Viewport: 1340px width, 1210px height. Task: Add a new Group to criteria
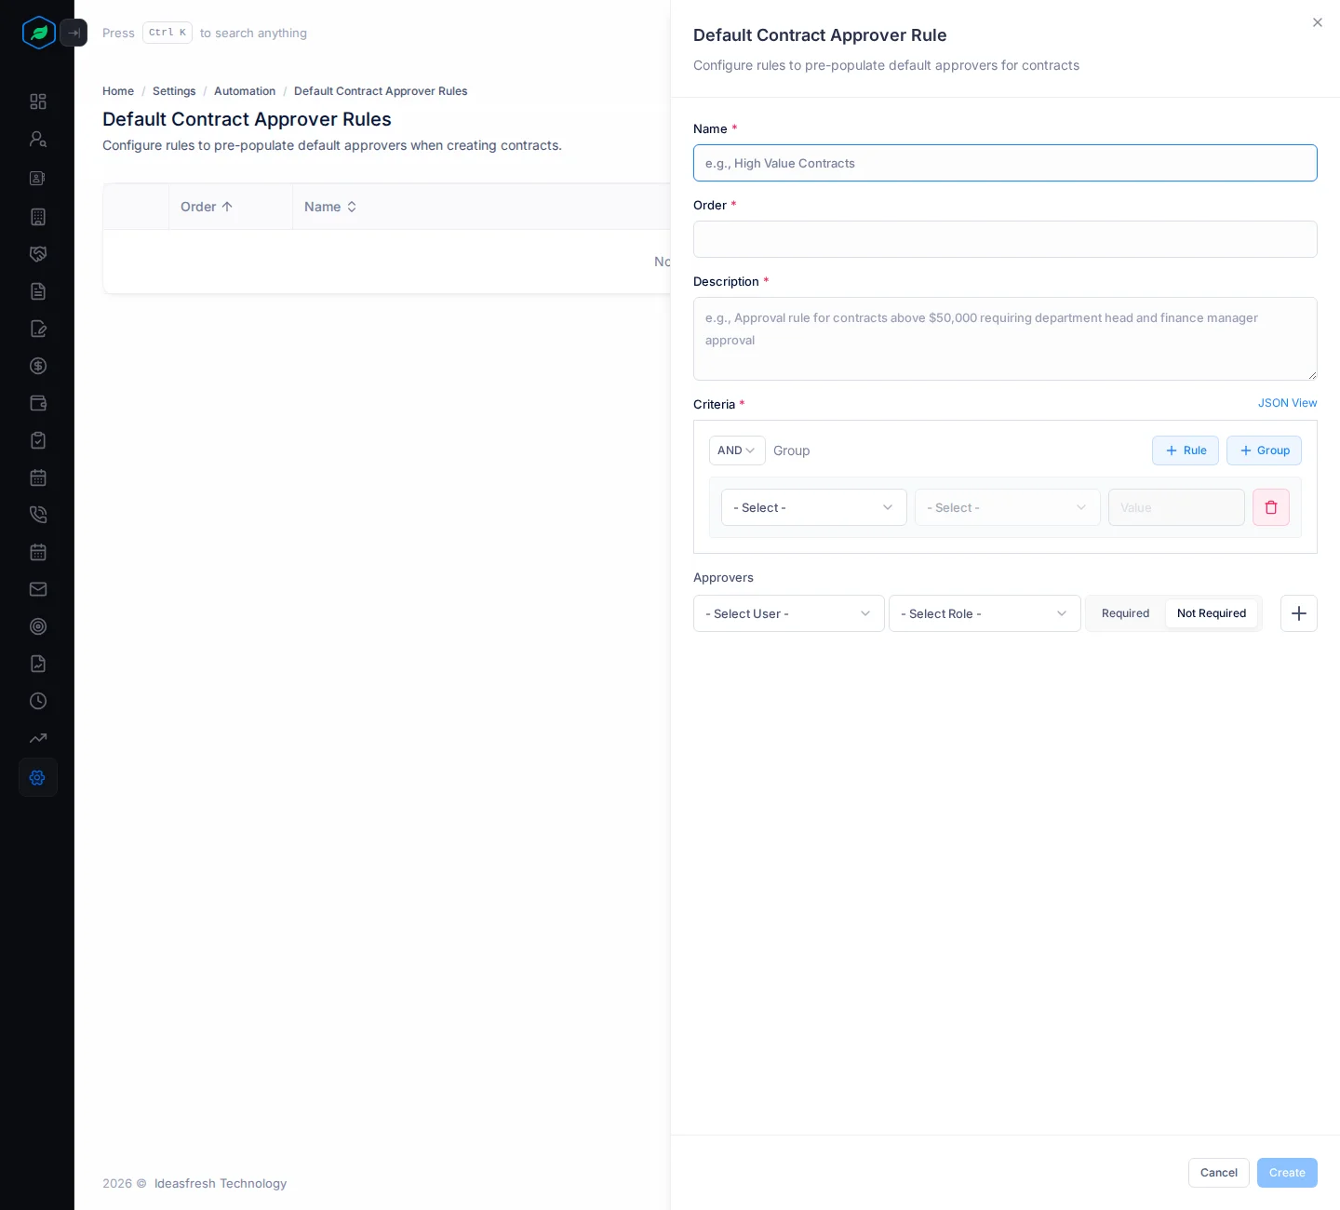coord(1264,450)
